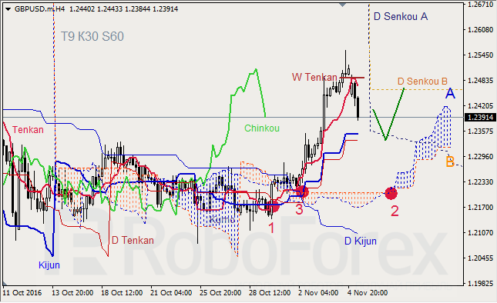497x303 pixels.
Task: Click the 1.19825 price axis label
Action: pyautogui.click(x=481, y=283)
